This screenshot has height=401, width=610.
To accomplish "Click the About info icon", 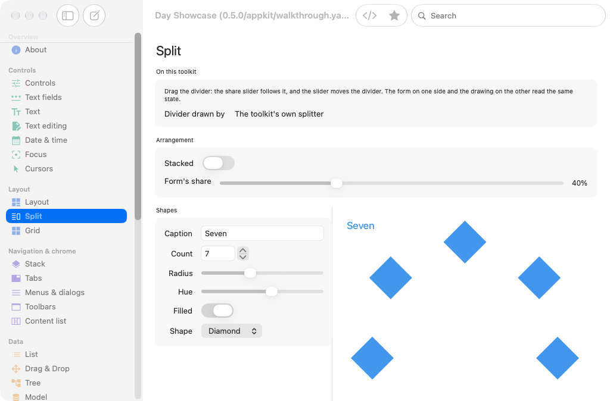I will (x=16, y=50).
